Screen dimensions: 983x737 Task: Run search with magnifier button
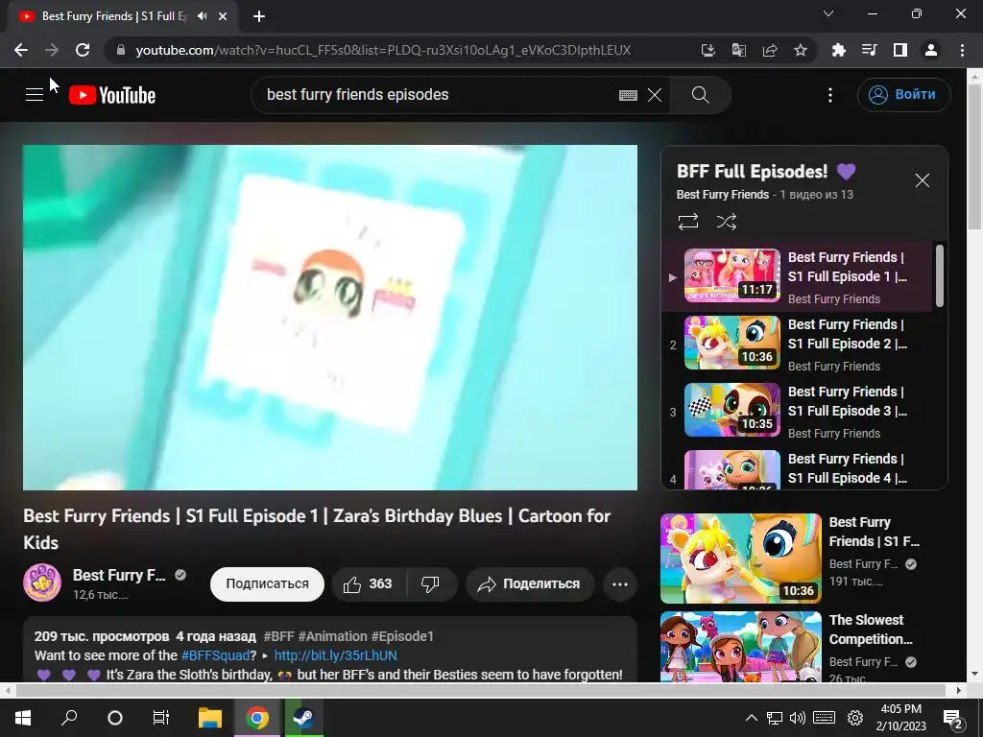click(700, 95)
